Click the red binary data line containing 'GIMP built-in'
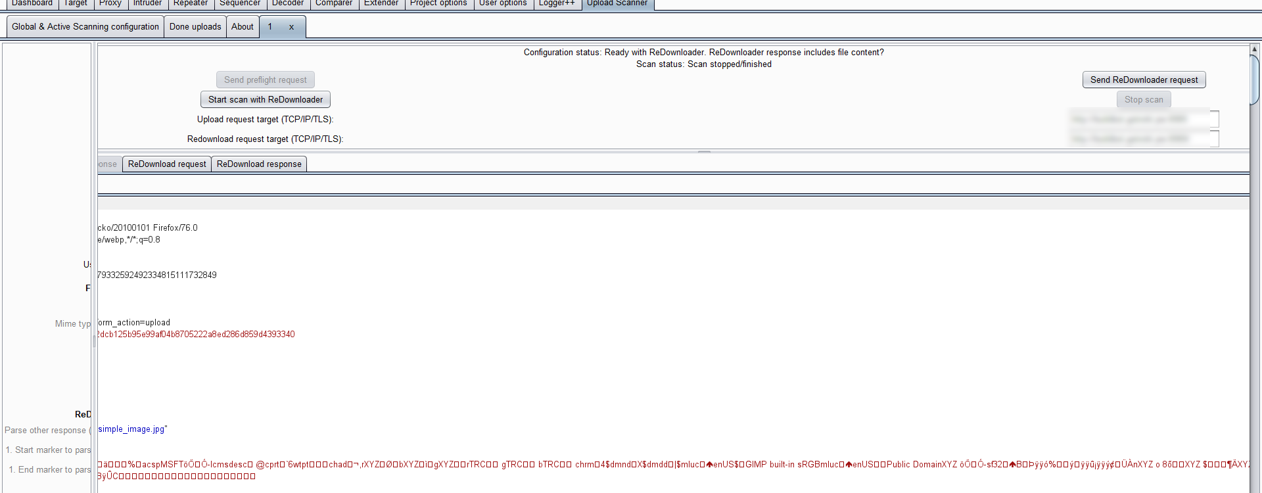 [x=673, y=465]
